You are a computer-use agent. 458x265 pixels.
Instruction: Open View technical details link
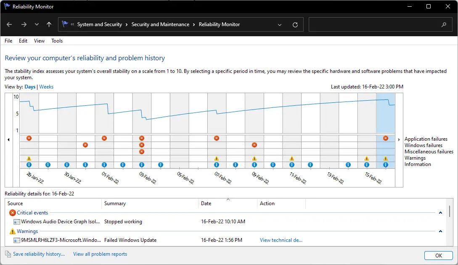point(281,240)
